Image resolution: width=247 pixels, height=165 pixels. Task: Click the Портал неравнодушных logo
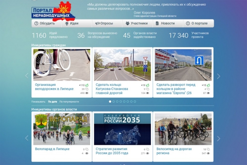tap(53, 12)
